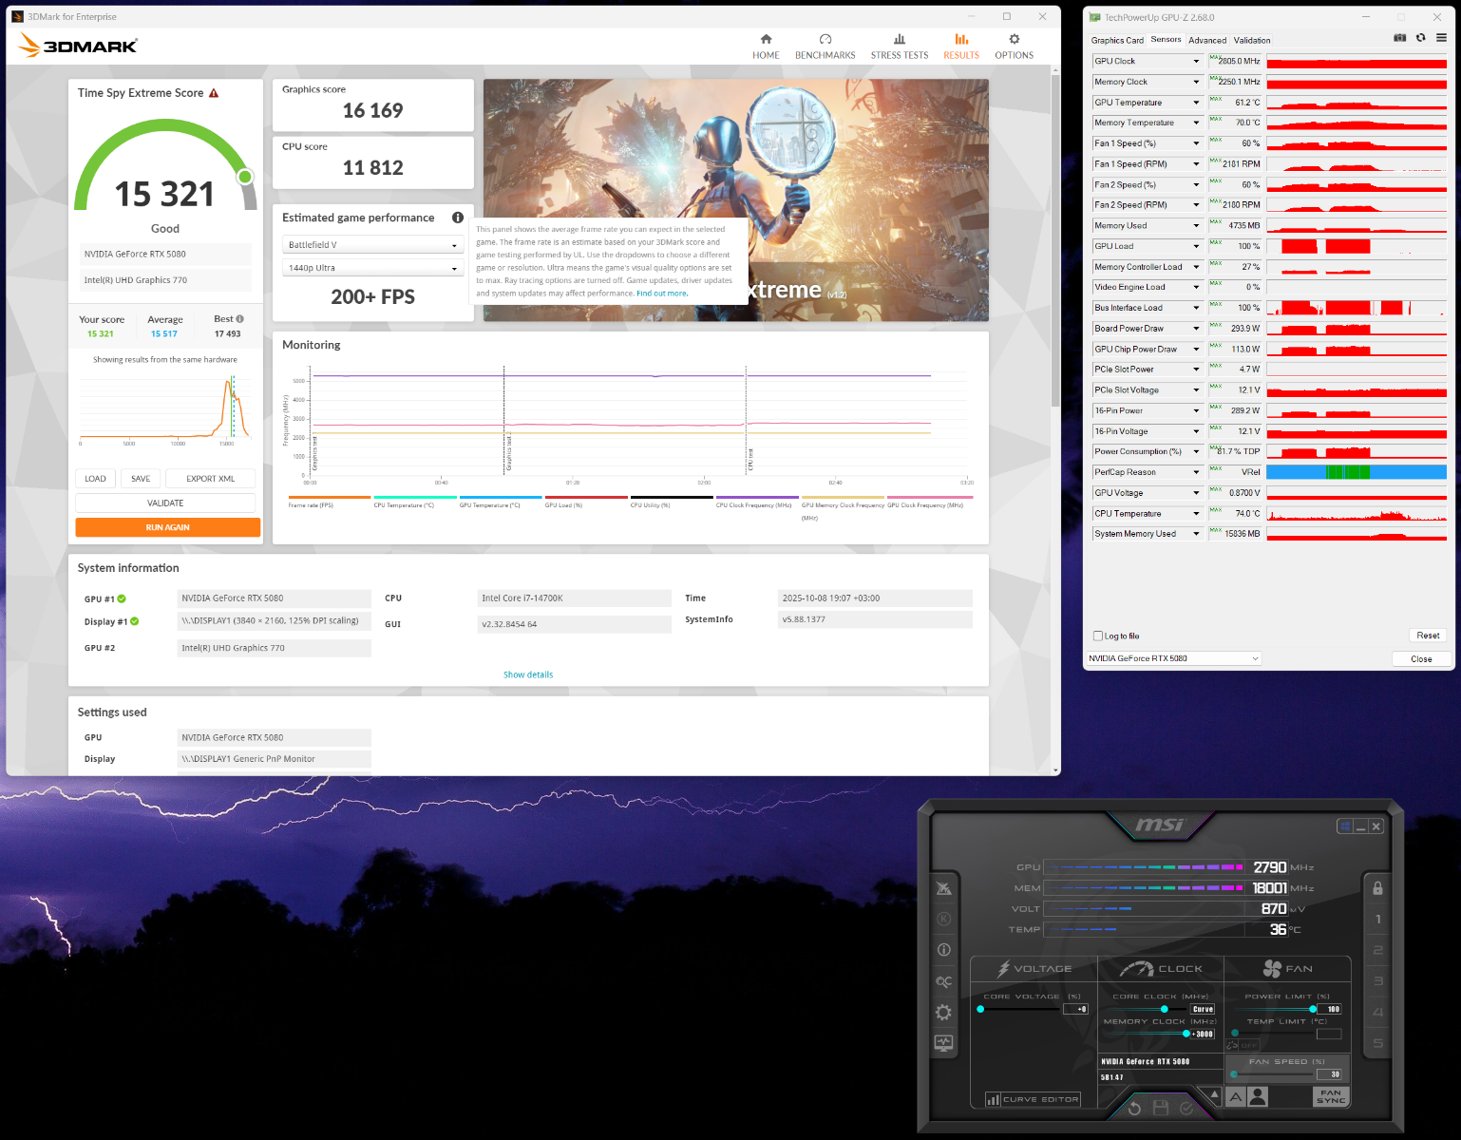Open the NVIDIA GeForce RTX 5080 selector in GPU-Z
This screenshot has width=1461, height=1140.
tap(1174, 658)
